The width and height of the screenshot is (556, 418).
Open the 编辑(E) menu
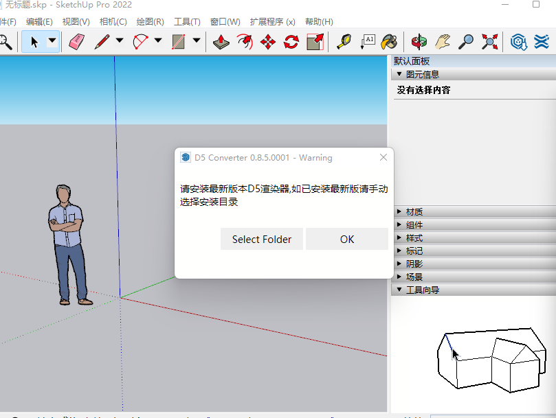point(39,22)
